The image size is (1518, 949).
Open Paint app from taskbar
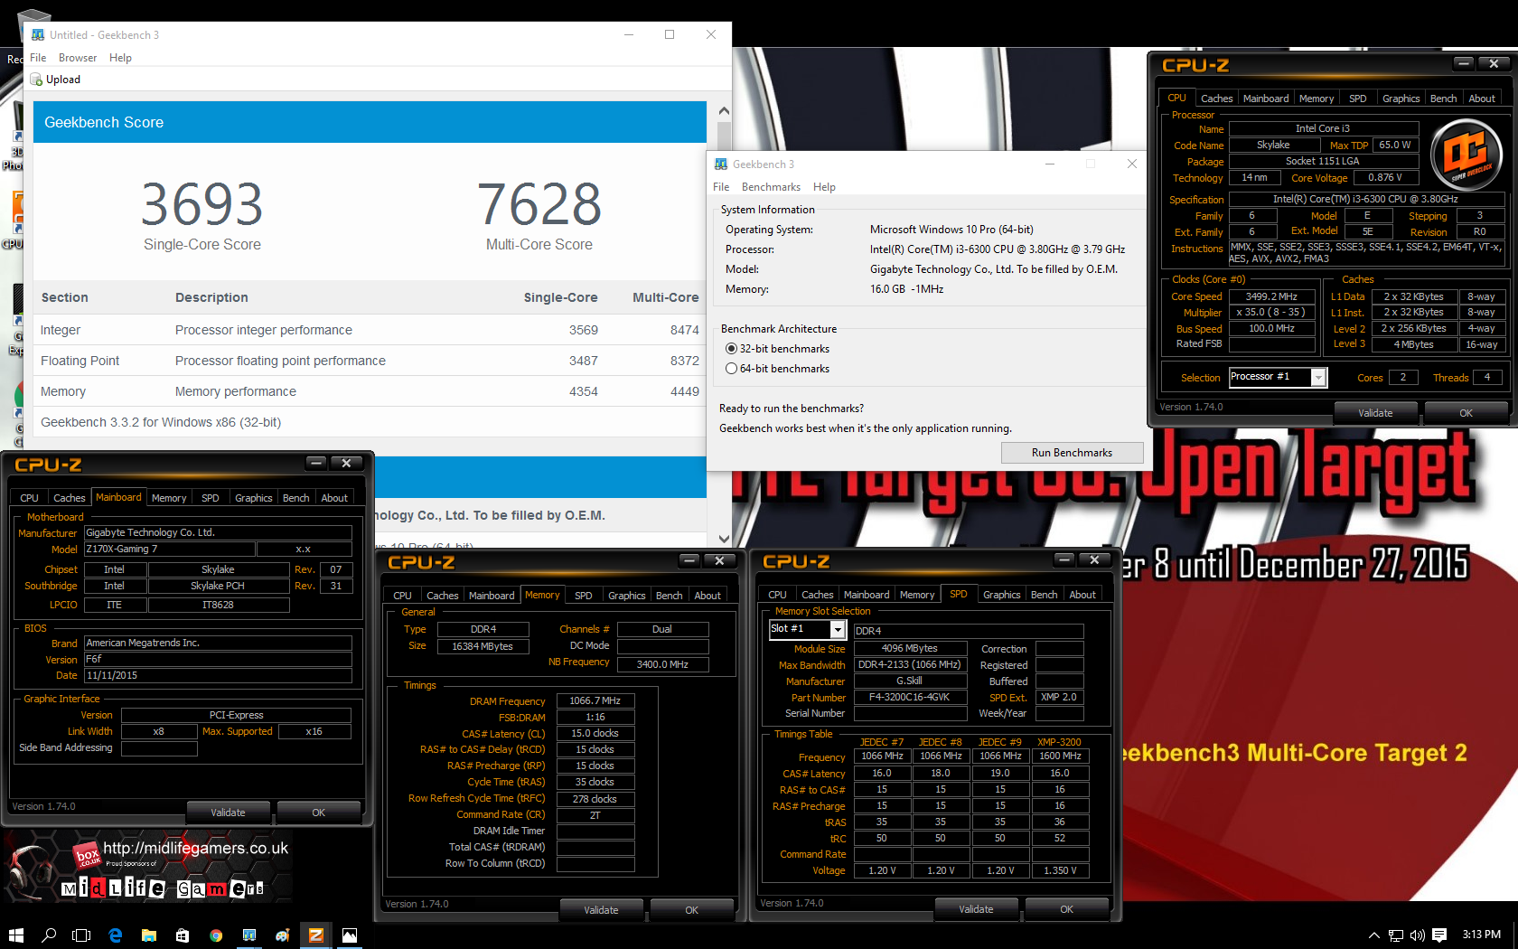(283, 935)
